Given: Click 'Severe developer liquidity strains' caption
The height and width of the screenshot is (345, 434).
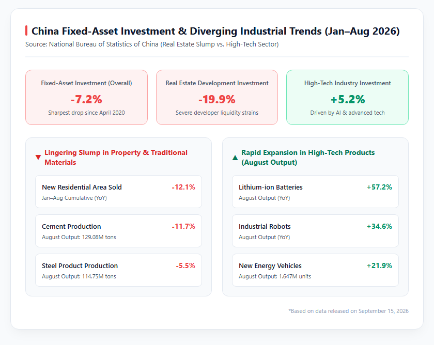Looking at the screenshot, I should click(x=217, y=113).
